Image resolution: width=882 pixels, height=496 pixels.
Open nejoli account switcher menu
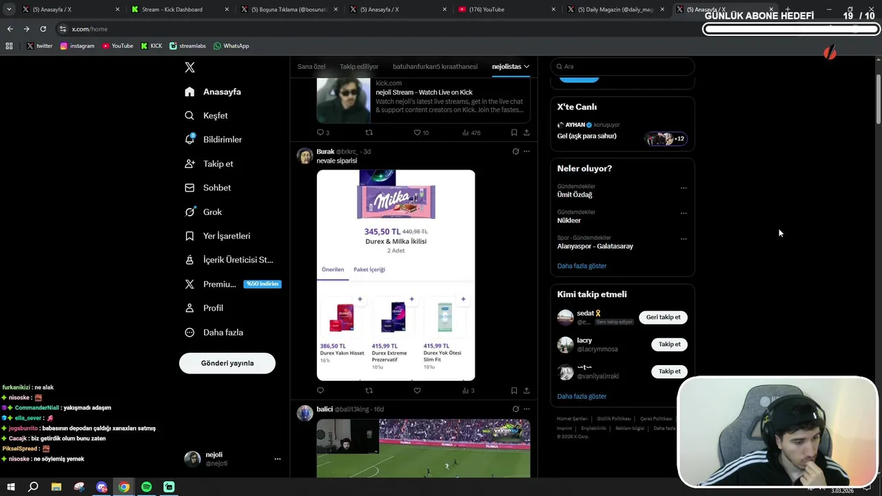point(277,459)
